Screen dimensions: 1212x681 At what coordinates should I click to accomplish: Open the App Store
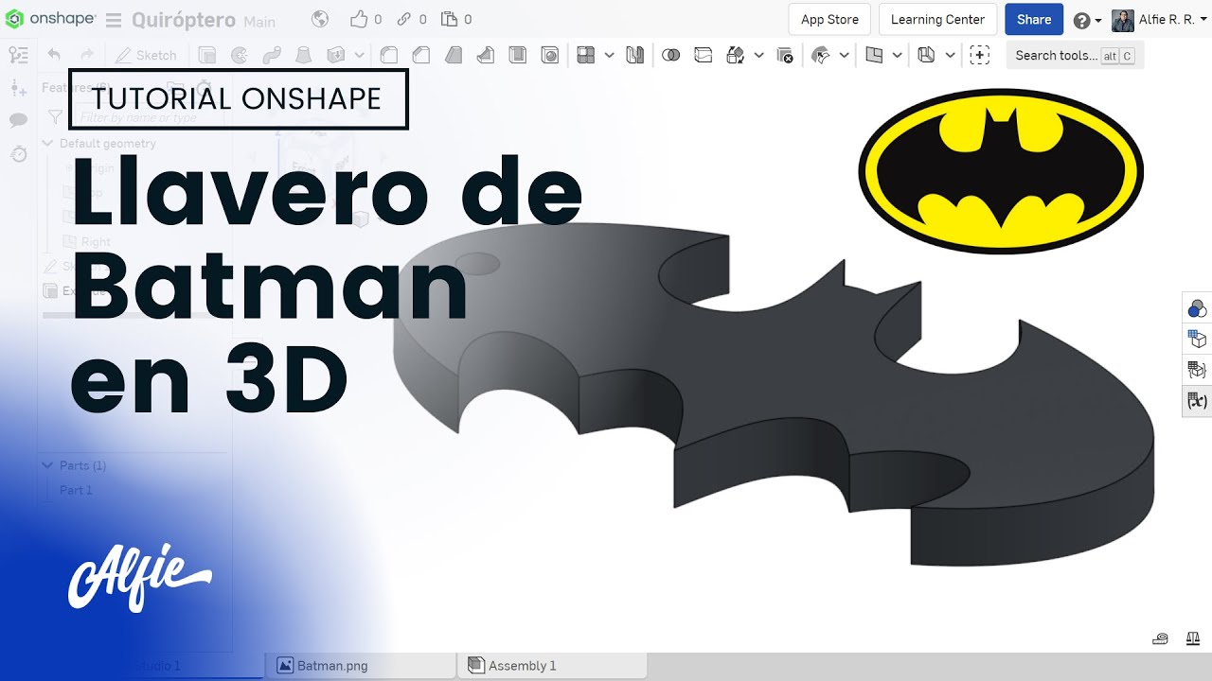tap(829, 19)
